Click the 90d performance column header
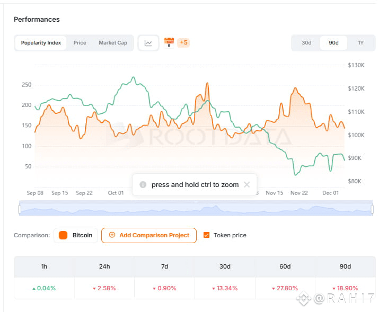Viewport: 379px width, 312px height. pyautogui.click(x=345, y=266)
